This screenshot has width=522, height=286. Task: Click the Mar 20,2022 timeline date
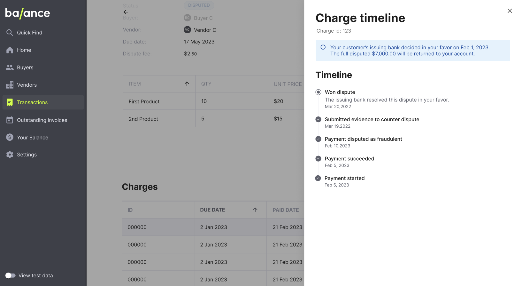coord(338,107)
